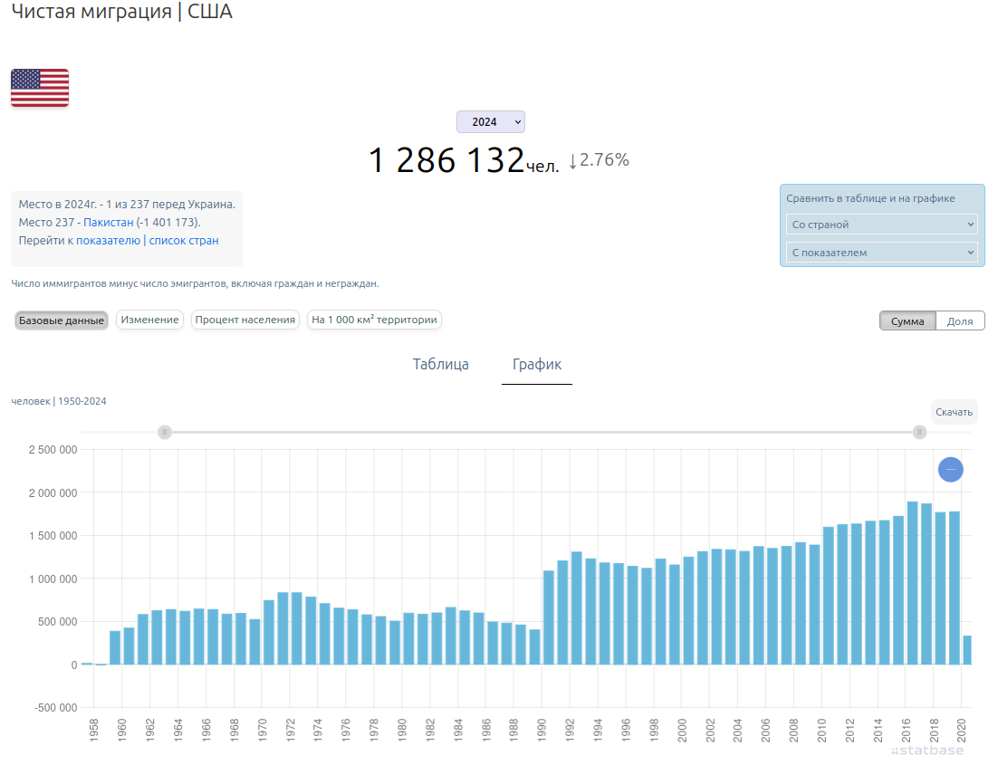Open the Пакистан link

click(x=109, y=223)
